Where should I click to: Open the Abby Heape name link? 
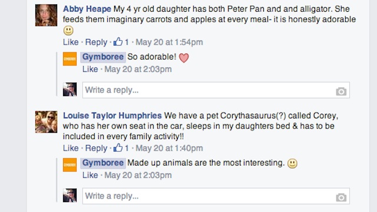click(87, 9)
